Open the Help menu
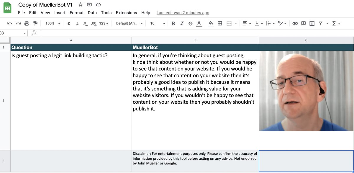 [x=146, y=13]
